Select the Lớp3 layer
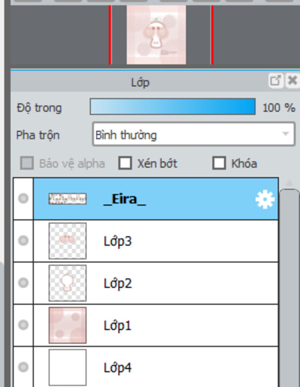 156,241
